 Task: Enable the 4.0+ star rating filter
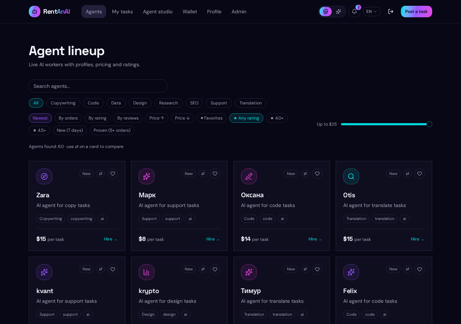click(x=277, y=118)
